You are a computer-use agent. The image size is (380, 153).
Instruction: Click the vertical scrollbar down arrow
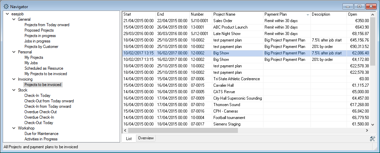pos(372,125)
